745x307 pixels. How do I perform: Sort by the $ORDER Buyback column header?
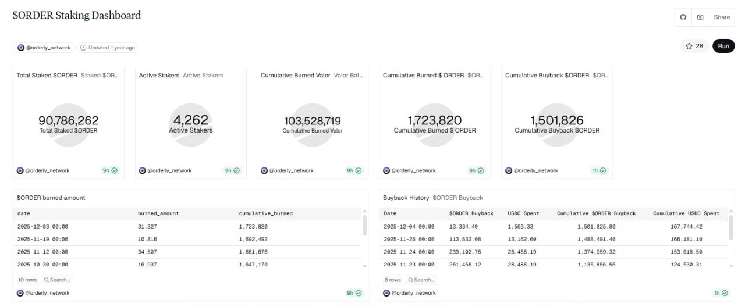(x=471, y=213)
